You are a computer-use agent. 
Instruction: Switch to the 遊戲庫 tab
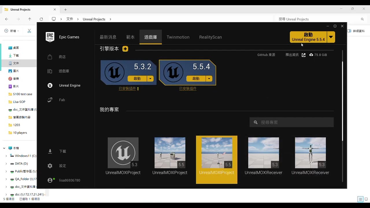(x=151, y=37)
